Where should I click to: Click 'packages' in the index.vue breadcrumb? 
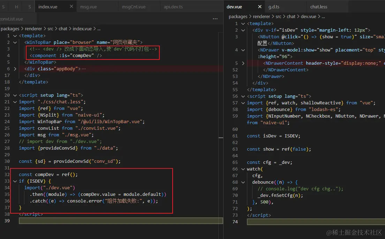pos(10,29)
